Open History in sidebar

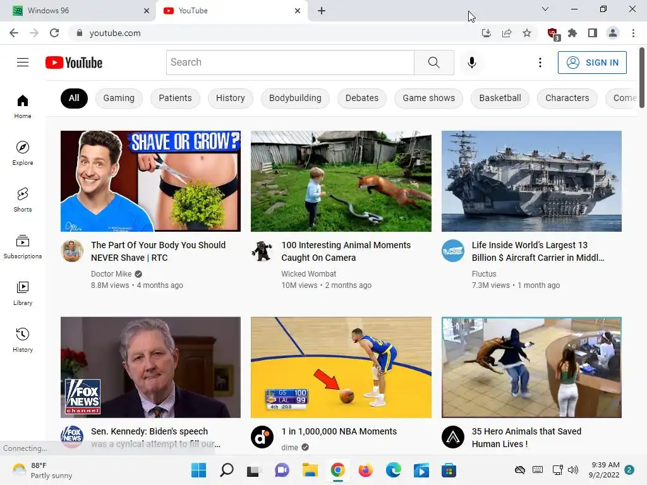(x=23, y=340)
